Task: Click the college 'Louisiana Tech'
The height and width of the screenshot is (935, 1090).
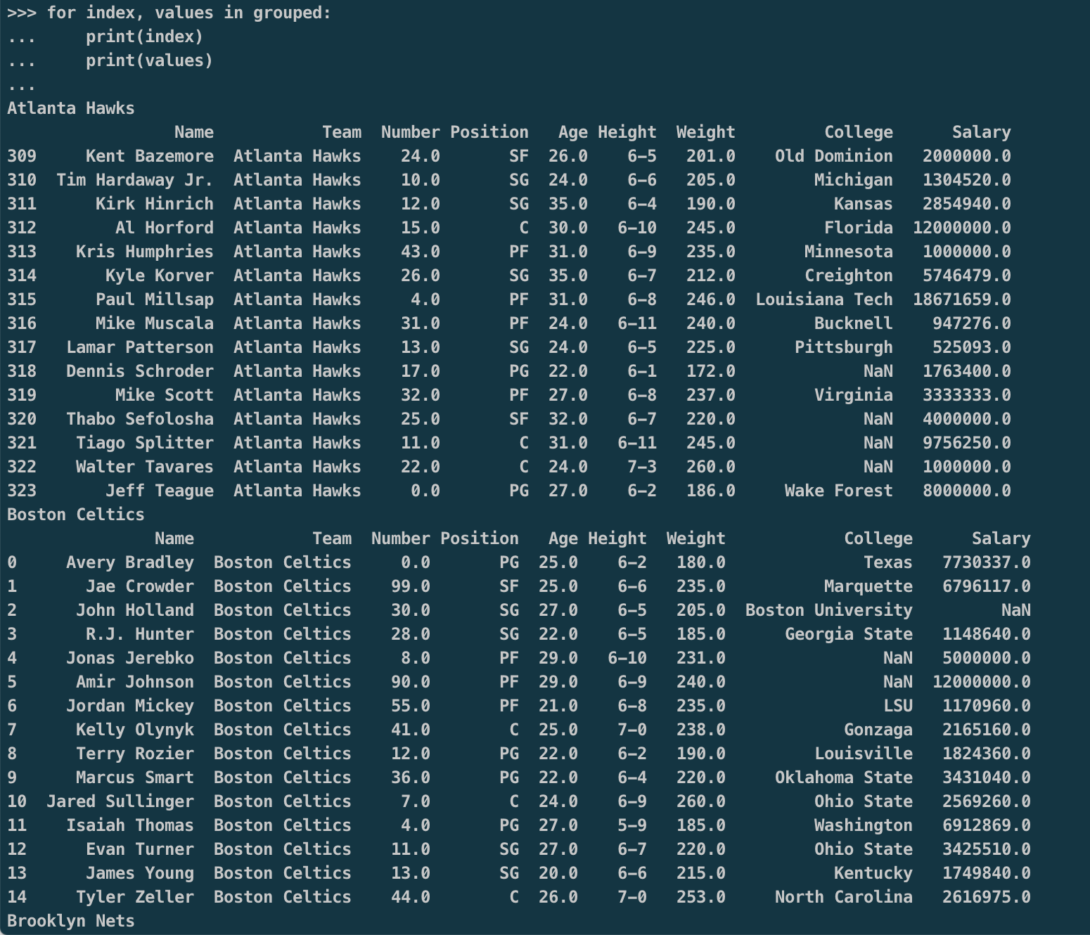Action: [x=824, y=299]
